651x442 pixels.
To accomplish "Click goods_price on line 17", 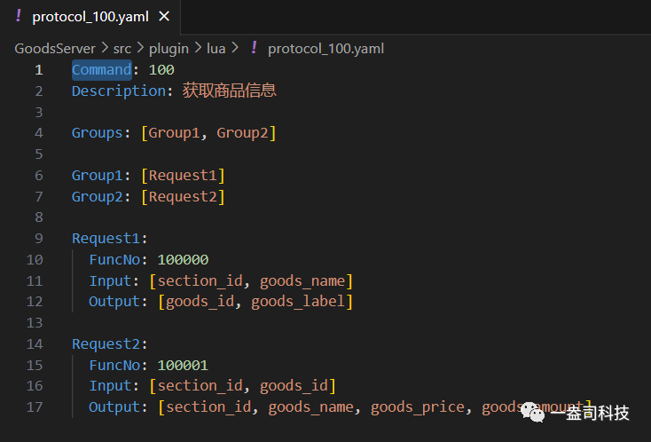I will click(x=417, y=407).
